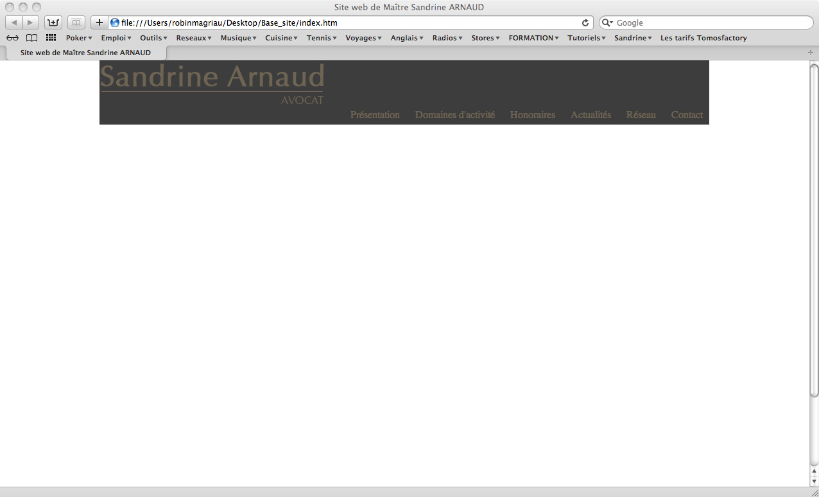Viewport: 819px width, 497px height.
Task: Show bookmarks with the toolbar book button
Action: [76, 22]
